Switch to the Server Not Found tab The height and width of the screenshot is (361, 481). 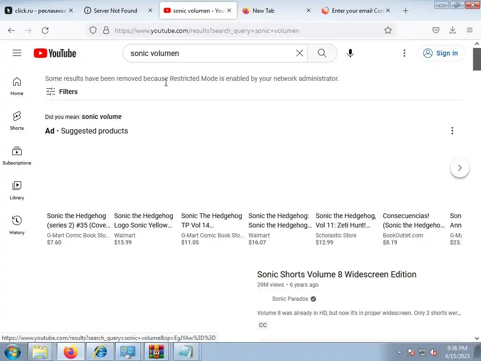(115, 10)
